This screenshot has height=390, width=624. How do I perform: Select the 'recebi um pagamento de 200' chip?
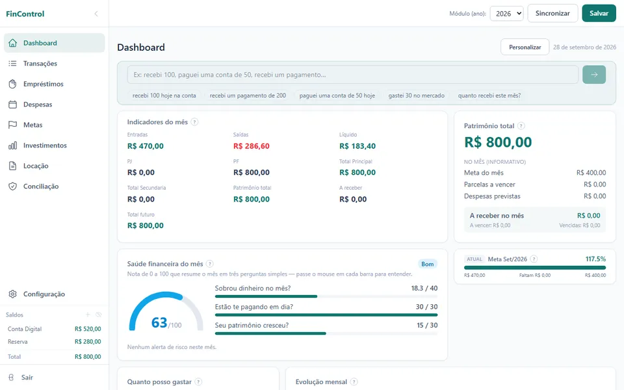[x=248, y=96]
